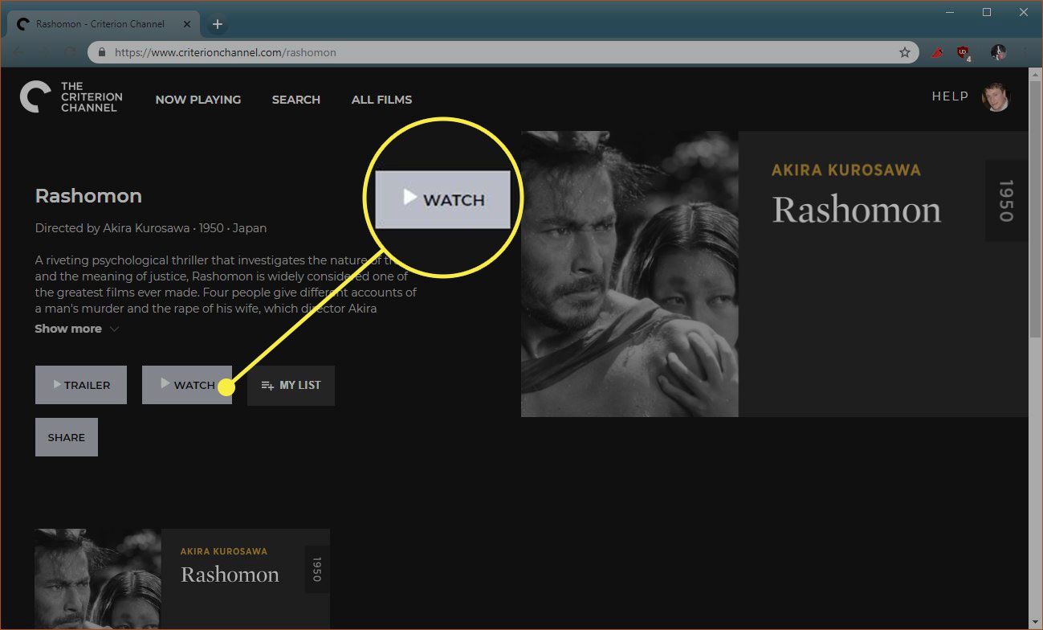
Task: Click the Rashomon film title heading
Action: click(88, 196)
